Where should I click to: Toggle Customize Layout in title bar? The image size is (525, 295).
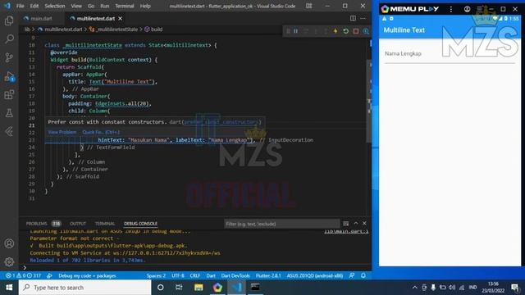click(308, 6)
